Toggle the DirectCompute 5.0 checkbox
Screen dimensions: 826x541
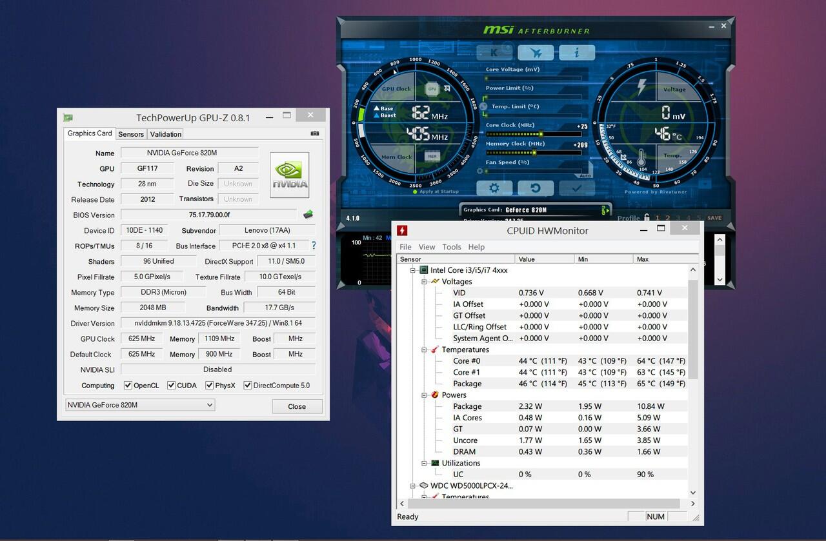coord(248,386)
